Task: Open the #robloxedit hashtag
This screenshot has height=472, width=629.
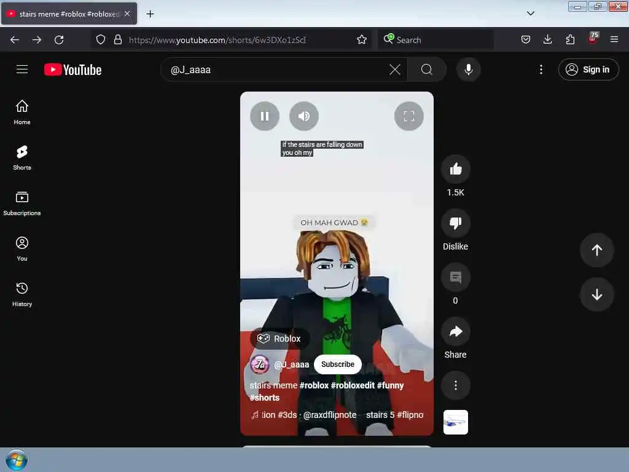Action: (x=353, y=385)
